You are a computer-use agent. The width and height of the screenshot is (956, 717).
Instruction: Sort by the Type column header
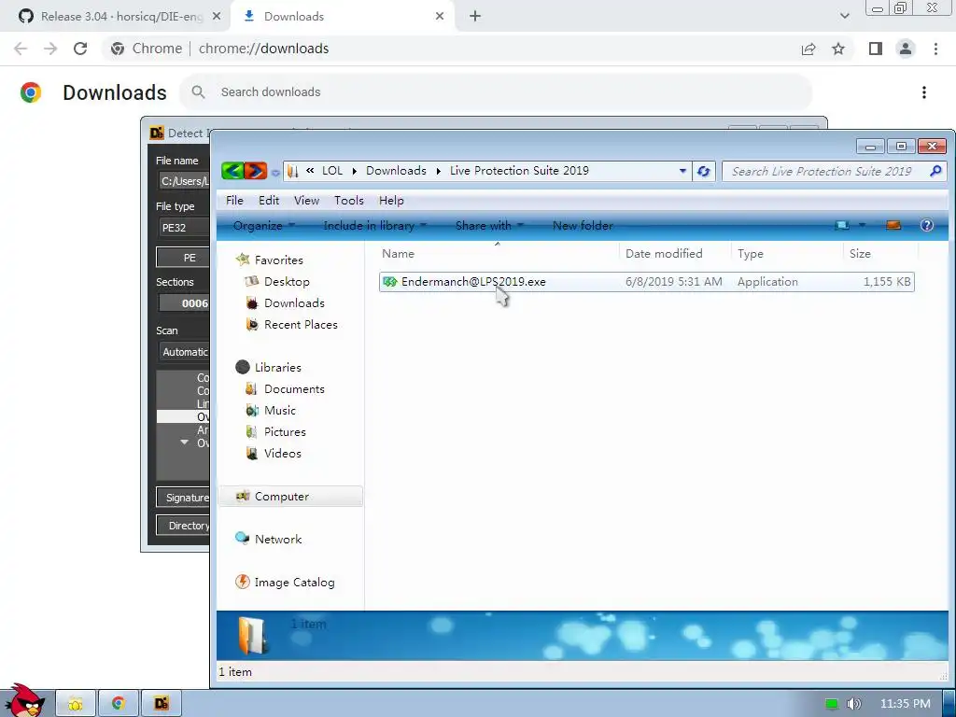point(786,254)
